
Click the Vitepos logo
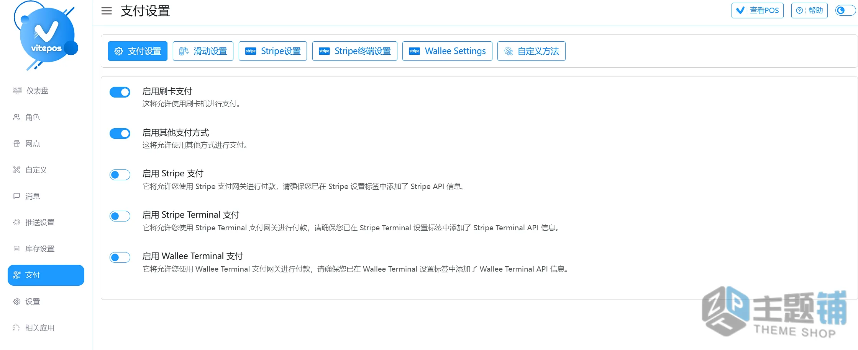tap(46, 35)
